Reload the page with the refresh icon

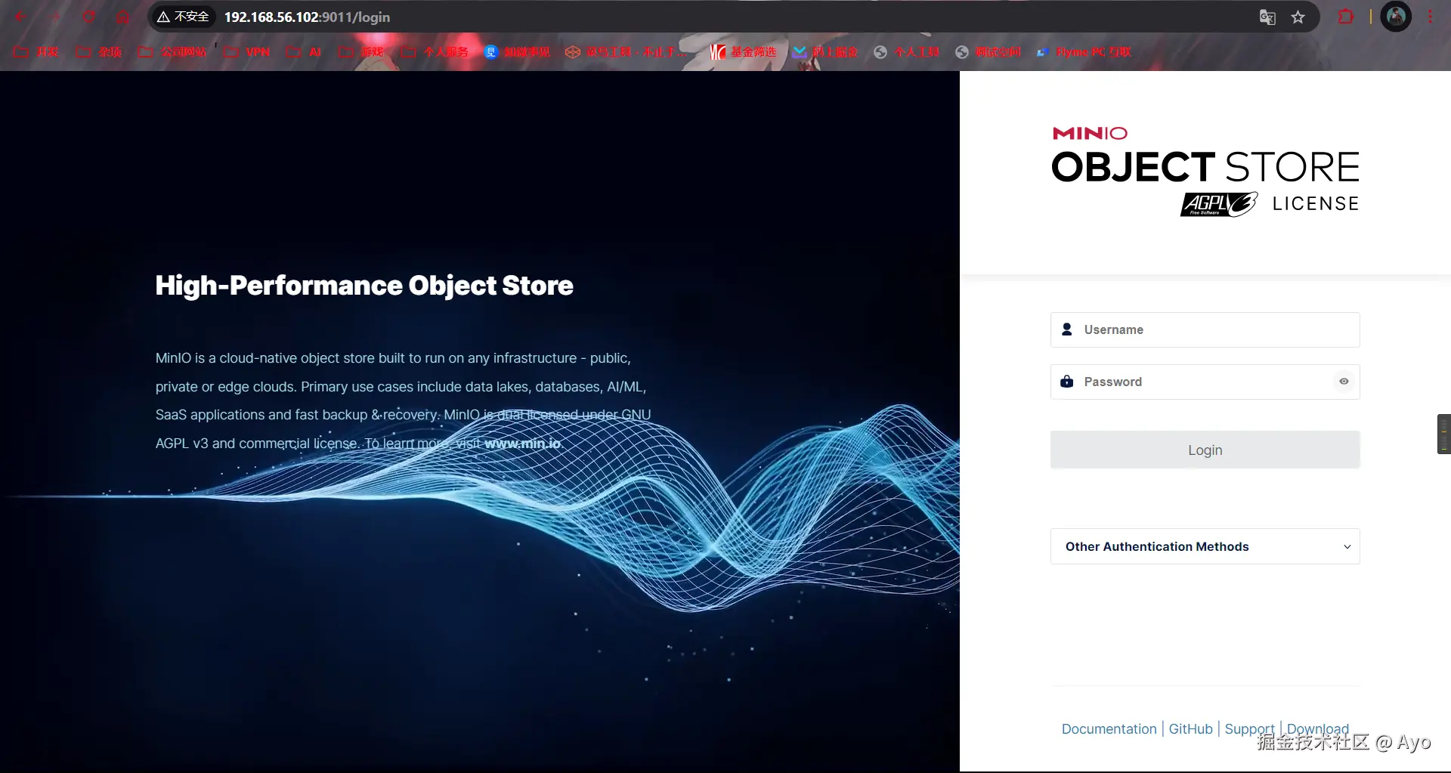pos(88,17)
